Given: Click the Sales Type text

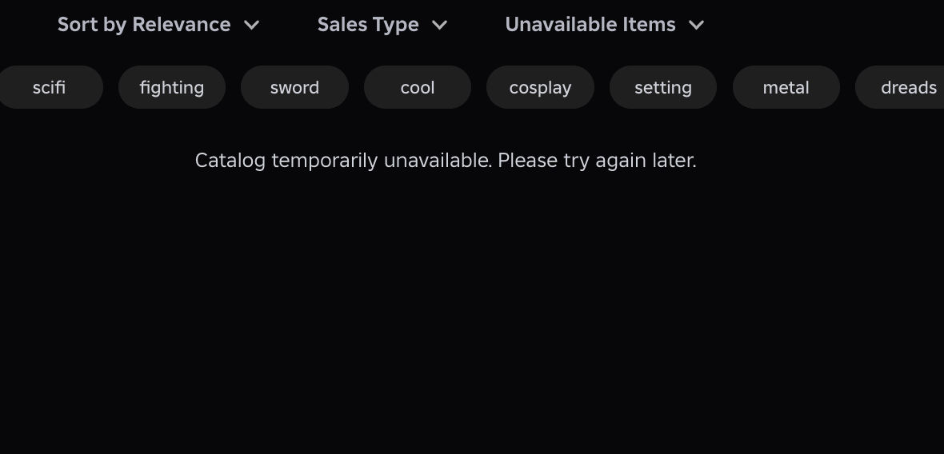Looking at the screenshot, I should click(x=368, y=25).
